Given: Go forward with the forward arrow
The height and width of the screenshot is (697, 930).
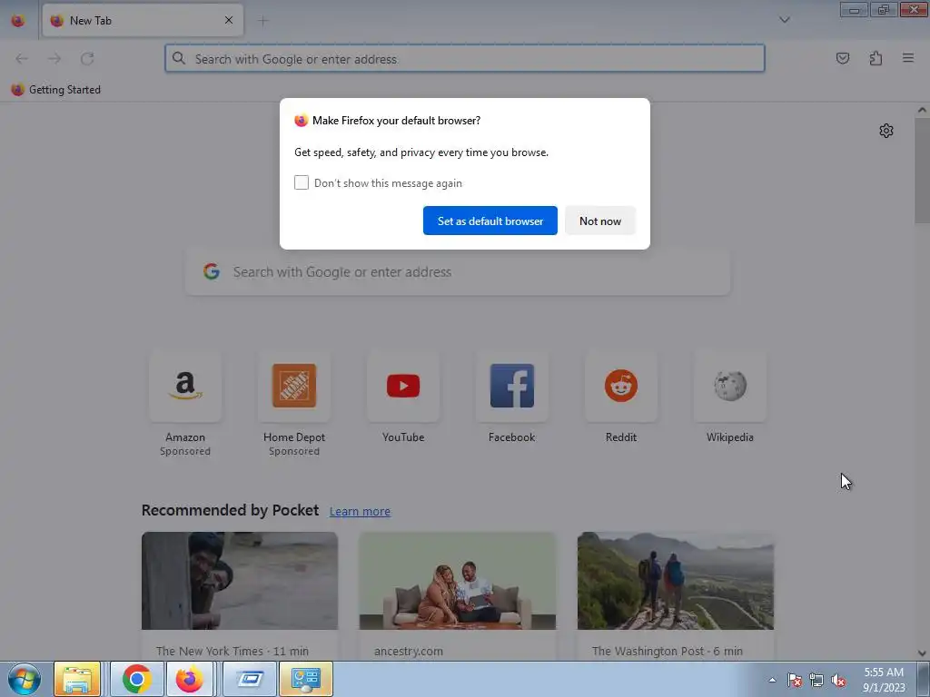Looking at the screenshot, I should pyautogui.click(x=54, y=58).
